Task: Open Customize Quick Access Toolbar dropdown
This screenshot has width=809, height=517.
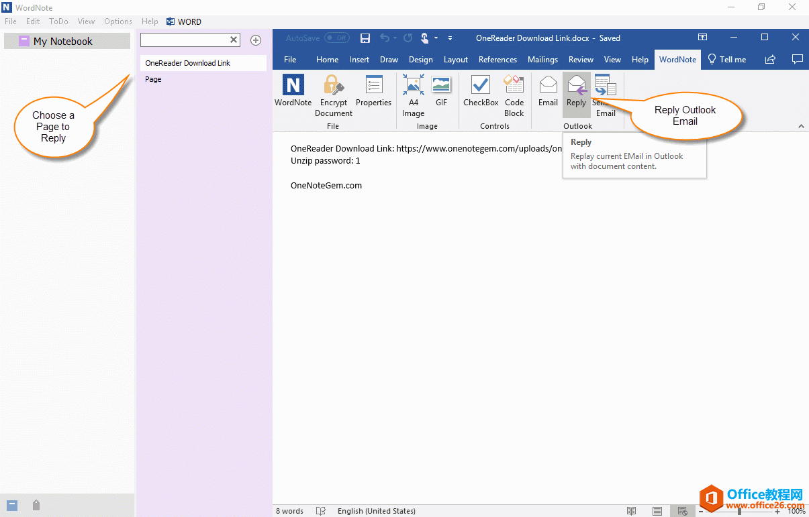Action: [x=450, y=38]
